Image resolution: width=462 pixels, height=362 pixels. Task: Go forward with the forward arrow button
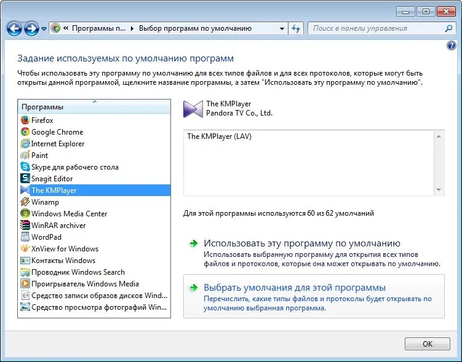click(x=31, y=29)
